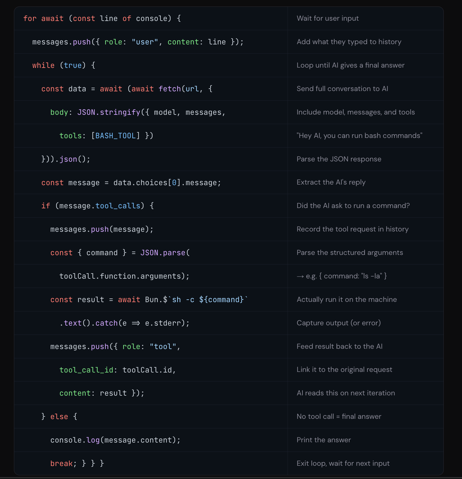
Task: Select the 'Capture output (or error)' annotation
Action: (x=339, y=323)
